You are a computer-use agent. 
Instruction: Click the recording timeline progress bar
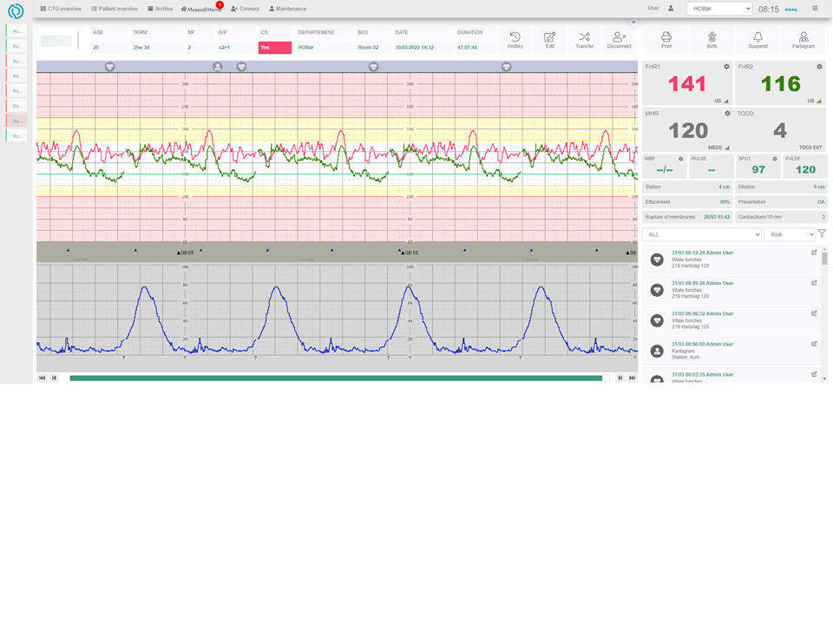pyautogui.click(x=339, y=378)
